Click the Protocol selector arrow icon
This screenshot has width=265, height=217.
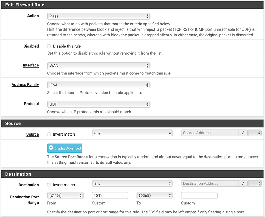[148, 104]
